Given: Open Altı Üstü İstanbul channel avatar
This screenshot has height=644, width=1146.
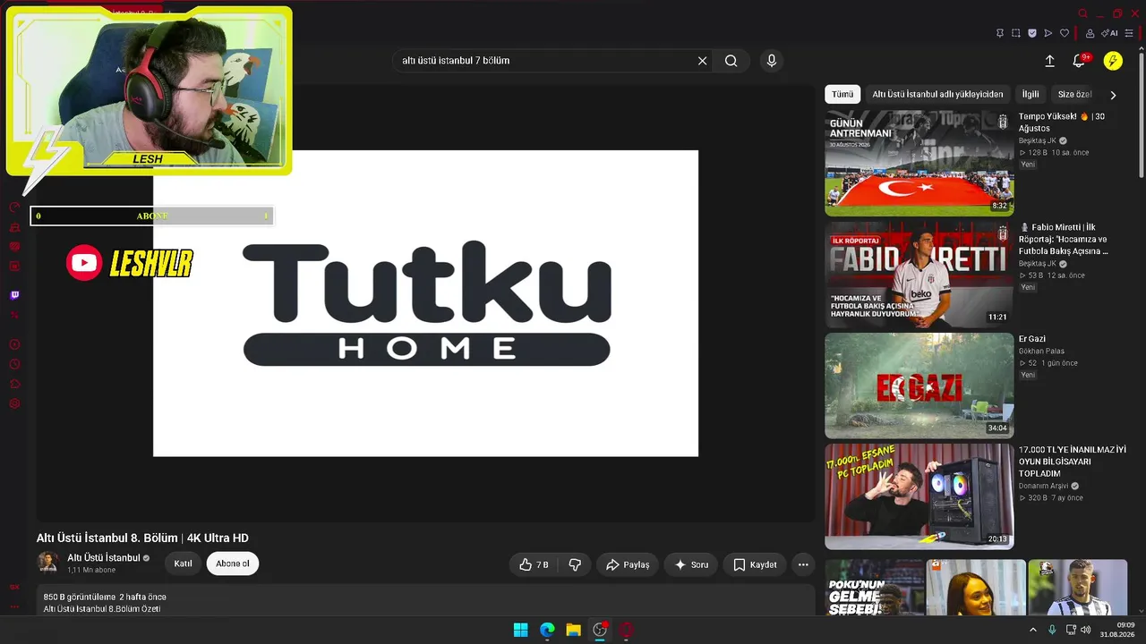Looking at the screenshot, I should [x=47, y=563].
